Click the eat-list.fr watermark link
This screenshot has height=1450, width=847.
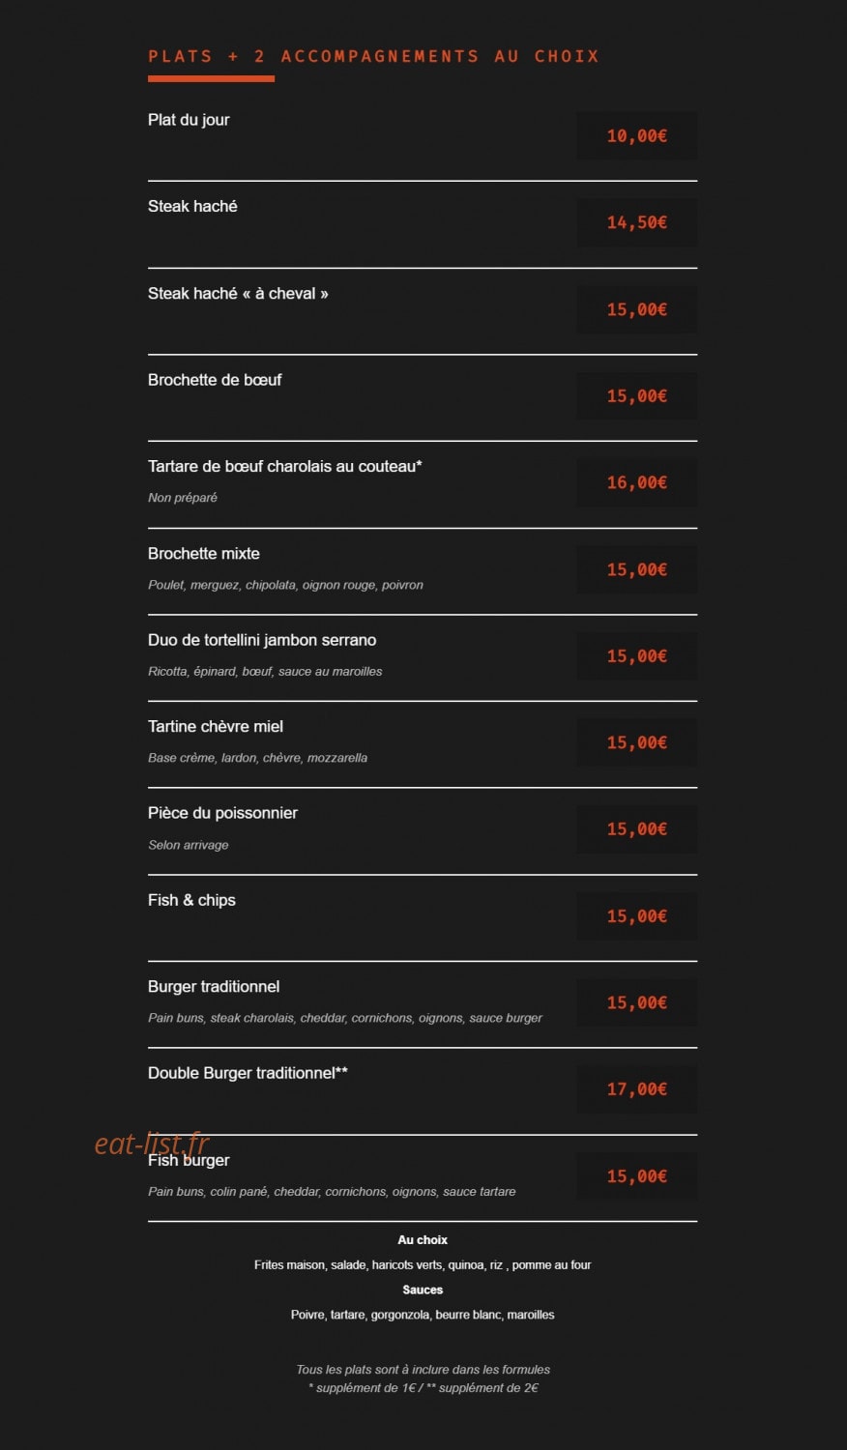pyautogui.click(x=152, y=1144)
